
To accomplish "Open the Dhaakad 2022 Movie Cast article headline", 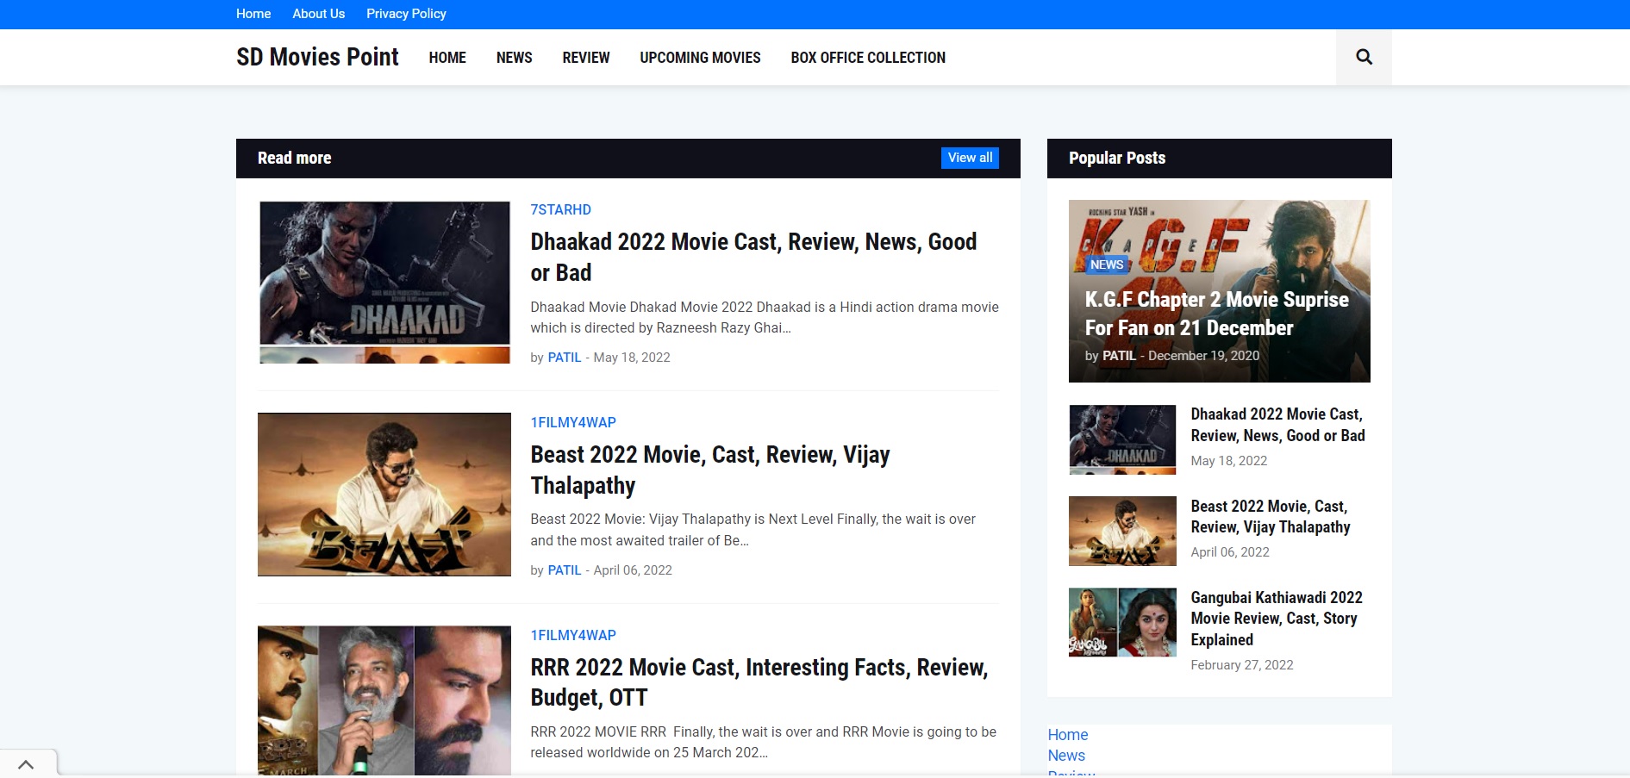I will 753,257.
